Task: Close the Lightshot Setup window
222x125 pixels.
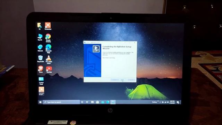Action: [135, 42]
